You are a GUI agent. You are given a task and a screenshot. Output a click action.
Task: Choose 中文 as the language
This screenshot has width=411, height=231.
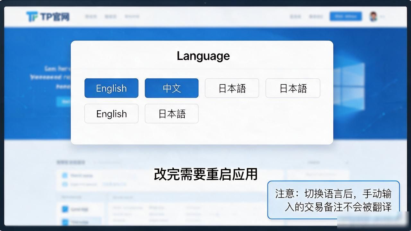pyautogui.click(x=171, y=88)
